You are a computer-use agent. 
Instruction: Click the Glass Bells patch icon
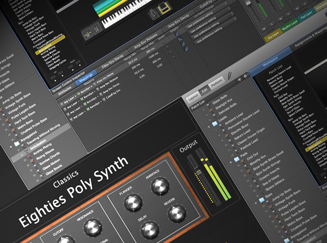208,106
